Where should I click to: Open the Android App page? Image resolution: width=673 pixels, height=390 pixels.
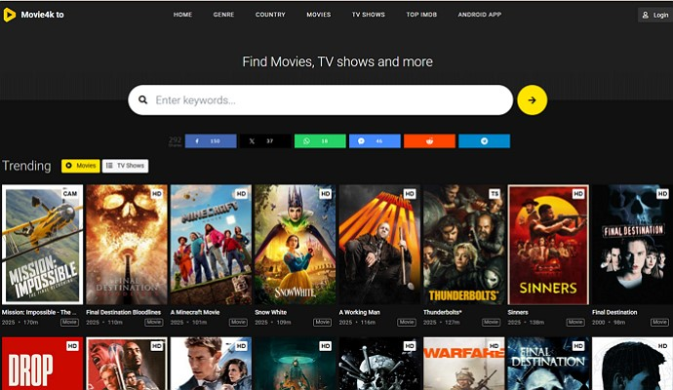click(480, 15)
